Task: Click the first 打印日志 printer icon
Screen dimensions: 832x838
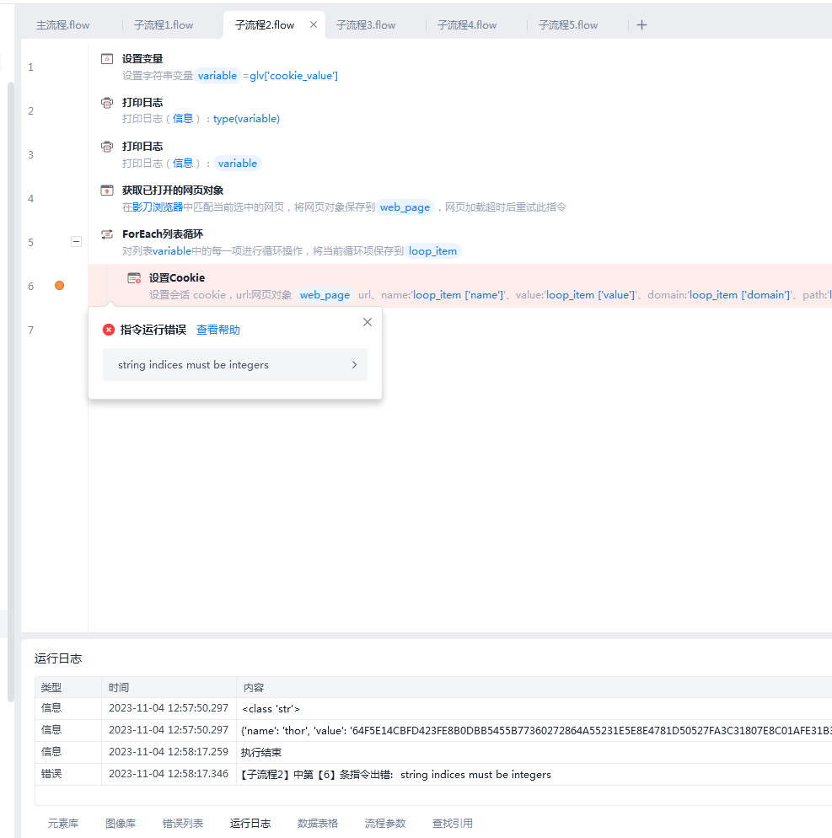Action: (107, 103)
